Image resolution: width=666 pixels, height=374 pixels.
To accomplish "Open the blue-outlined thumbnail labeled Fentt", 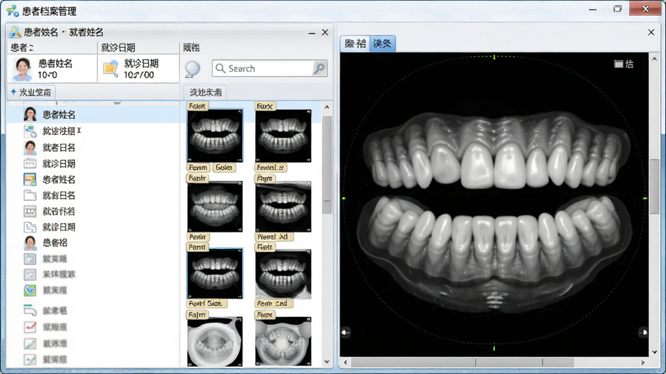I will [215, 273].
